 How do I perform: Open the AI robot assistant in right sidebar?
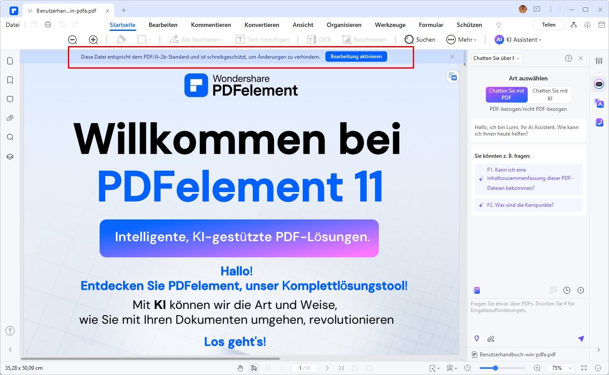pos(599,83)
